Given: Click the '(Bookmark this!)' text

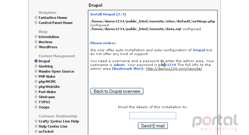Looking at the screenshot, I should pyautogui.click(x=128, y=69).
